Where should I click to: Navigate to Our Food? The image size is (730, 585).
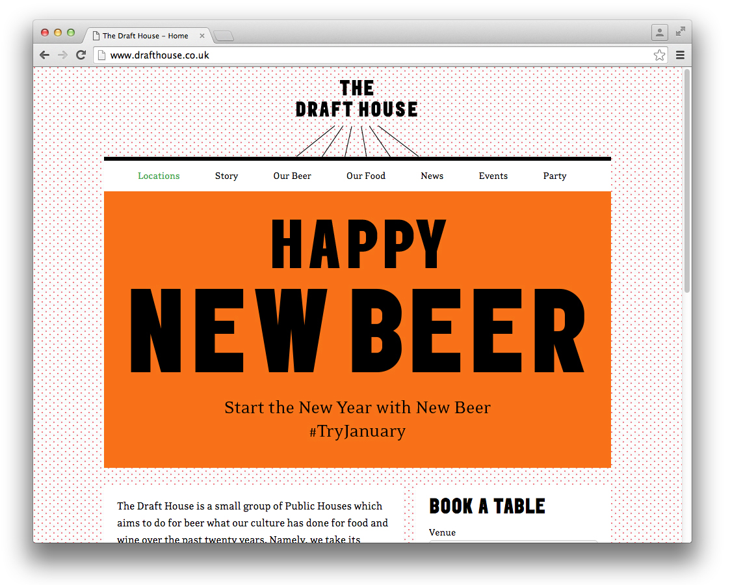point(366,176)
